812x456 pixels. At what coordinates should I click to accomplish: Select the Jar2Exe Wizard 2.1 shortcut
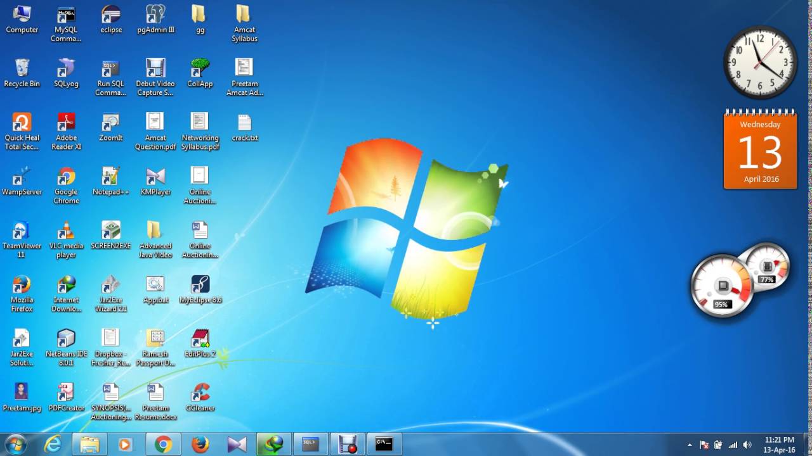pyautogui.click(x=111, y=294)
